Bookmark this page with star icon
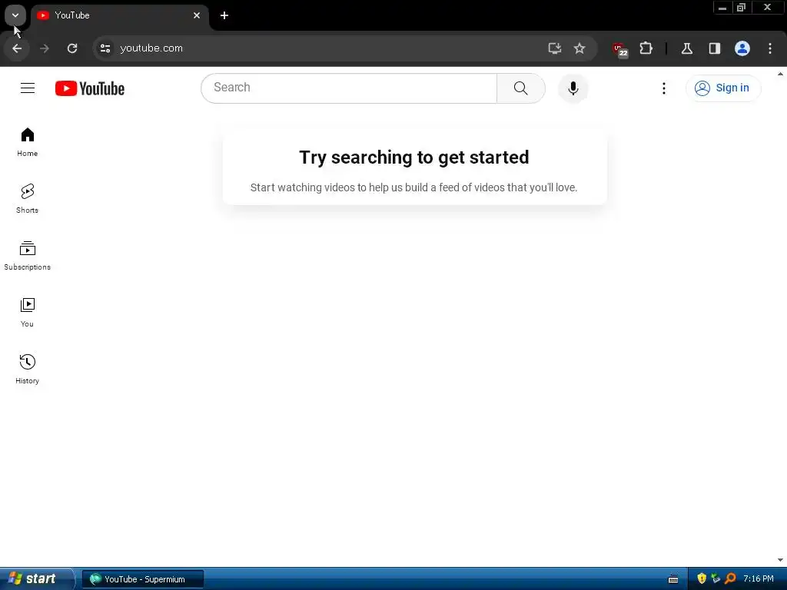This screenshot has height=590, width=787. (x=579, y=48)
